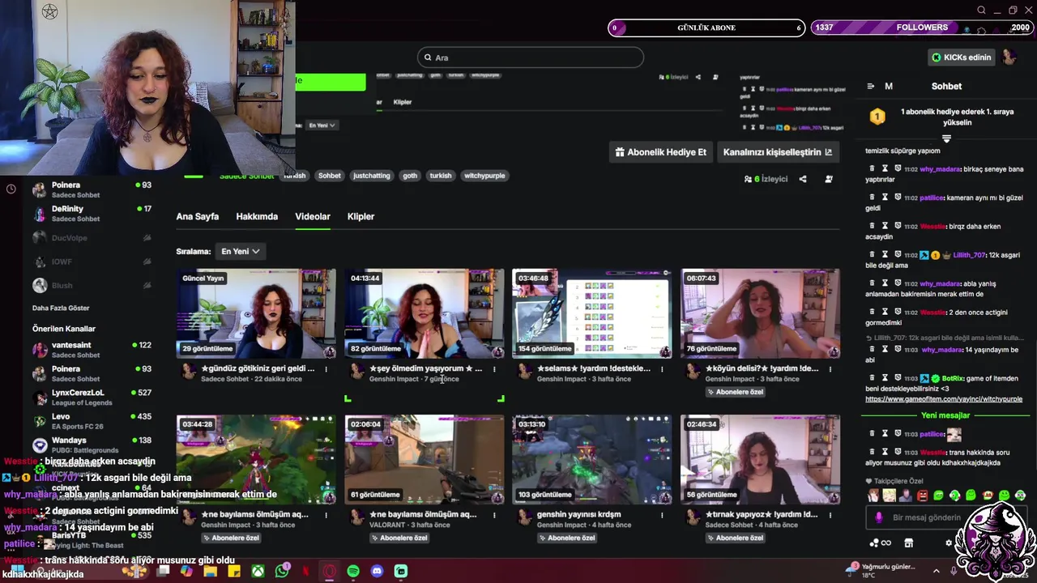This screenshot has width=1037, height=583.
Task: Focus the 'Ara' search field
Action: [x=531, y=57]
